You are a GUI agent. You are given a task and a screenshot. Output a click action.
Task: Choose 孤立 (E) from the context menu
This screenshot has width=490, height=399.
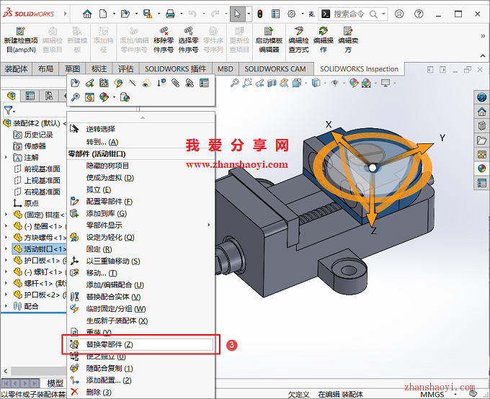coord(141,189)
